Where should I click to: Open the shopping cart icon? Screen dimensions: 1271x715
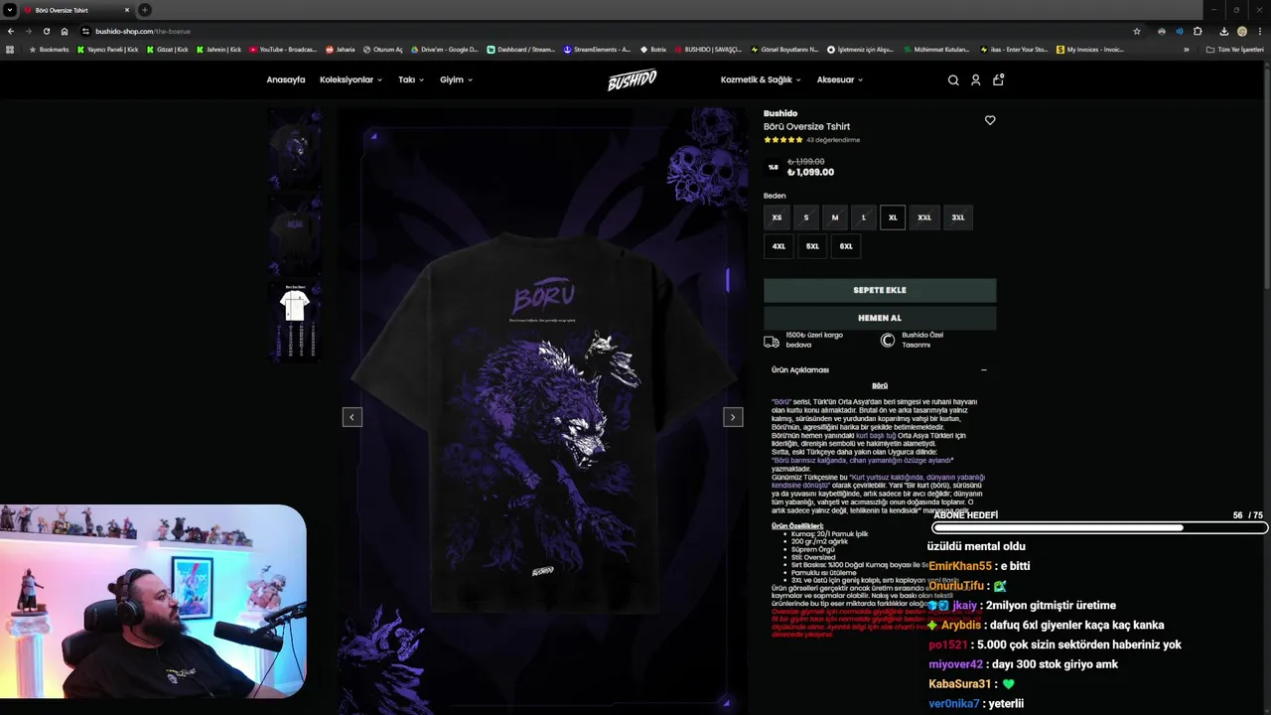tap(998, 79)
